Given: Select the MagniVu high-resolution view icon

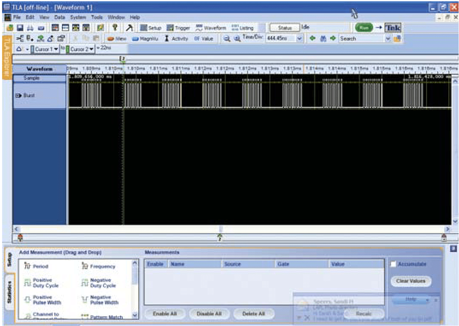Looking at the screenshot, I should (144, 38).
